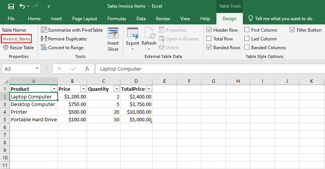Open the File menu
The image size is (325, 169).
click(x=11, y=19)
